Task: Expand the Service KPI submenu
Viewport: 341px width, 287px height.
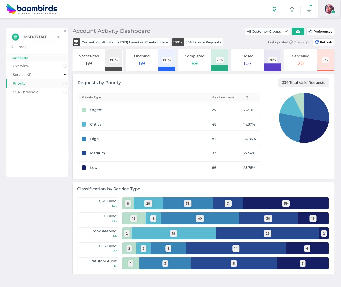Action: (65, 75)
